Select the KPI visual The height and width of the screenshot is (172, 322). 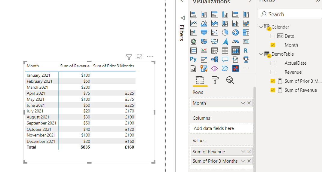point(204,50)
